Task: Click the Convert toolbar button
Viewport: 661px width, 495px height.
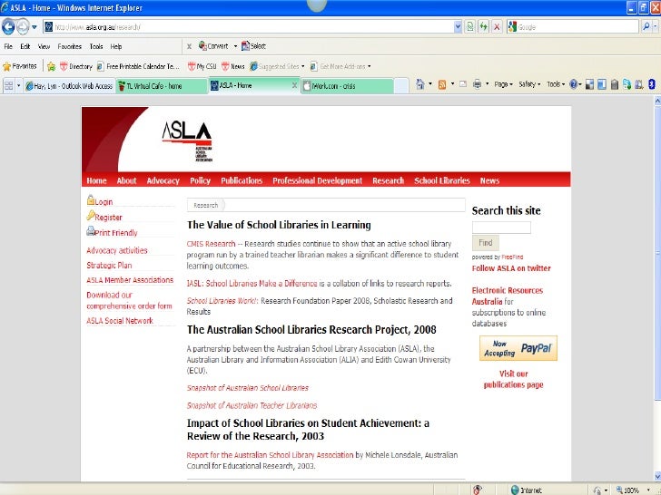Action: [213, 46]
